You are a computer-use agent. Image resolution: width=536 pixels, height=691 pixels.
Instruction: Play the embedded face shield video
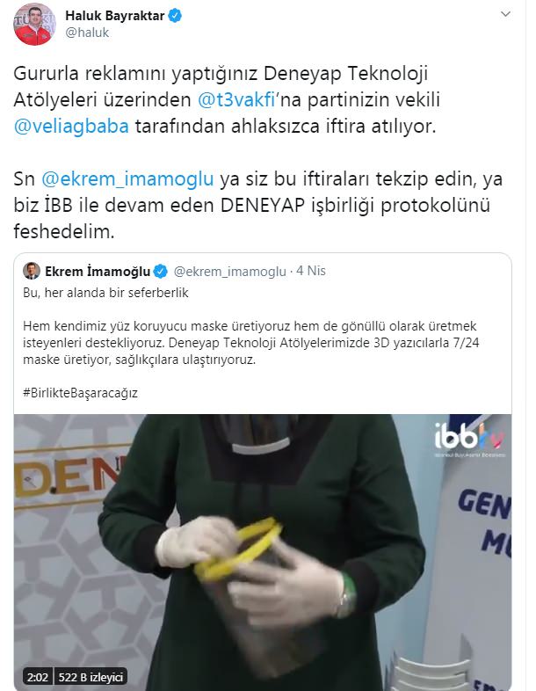tap(263, 552)
